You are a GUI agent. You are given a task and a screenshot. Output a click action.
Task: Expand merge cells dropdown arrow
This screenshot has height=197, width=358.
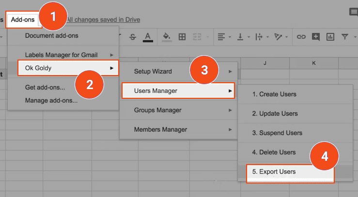[x=207, y=37]
